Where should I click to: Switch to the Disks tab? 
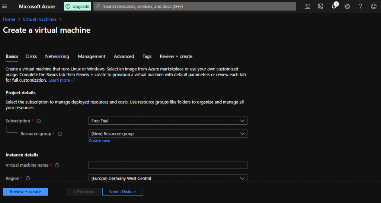[x=32, y=56]
